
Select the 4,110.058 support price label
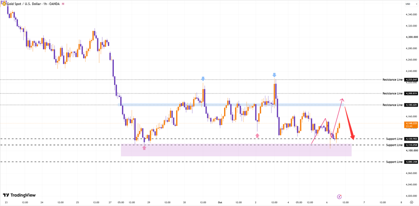coord(411,145)
